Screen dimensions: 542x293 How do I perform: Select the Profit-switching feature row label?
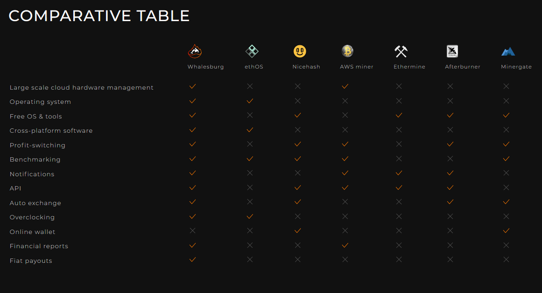click(37, 145)
